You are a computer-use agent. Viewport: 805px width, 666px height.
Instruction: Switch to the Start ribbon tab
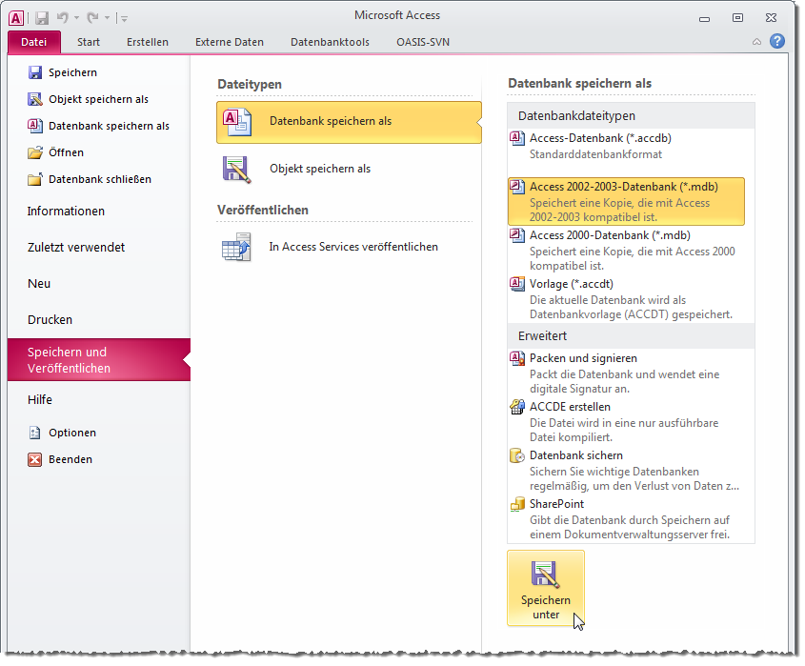click(89, 42)
